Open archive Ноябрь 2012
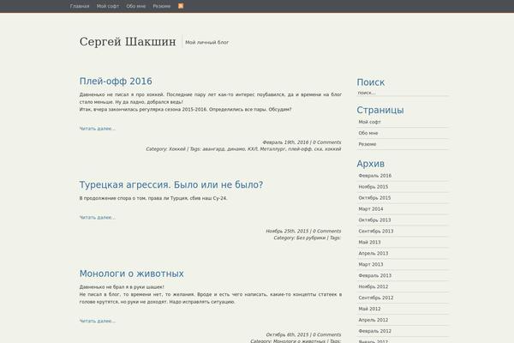 [x=373, y=286]
